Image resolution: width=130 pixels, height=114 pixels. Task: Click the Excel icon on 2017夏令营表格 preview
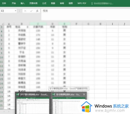(18, 94)
